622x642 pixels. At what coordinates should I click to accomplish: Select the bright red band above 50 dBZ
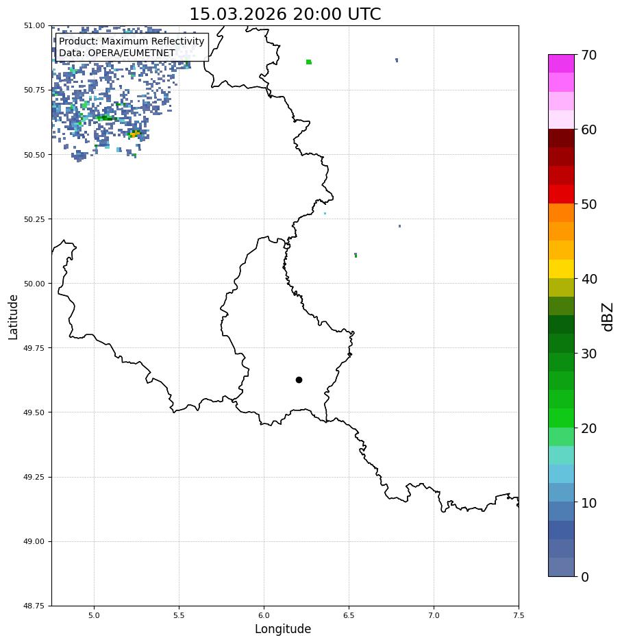(562, 194)
